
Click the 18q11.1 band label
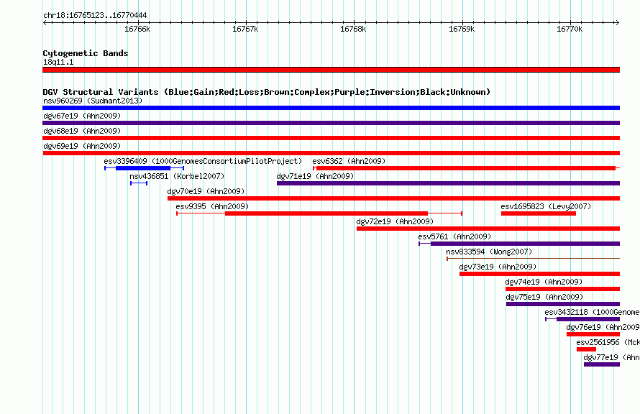coord(58,62)
